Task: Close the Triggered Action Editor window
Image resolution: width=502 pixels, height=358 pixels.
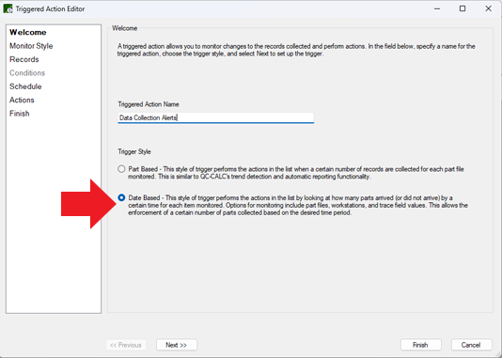Action: (488, 8)
